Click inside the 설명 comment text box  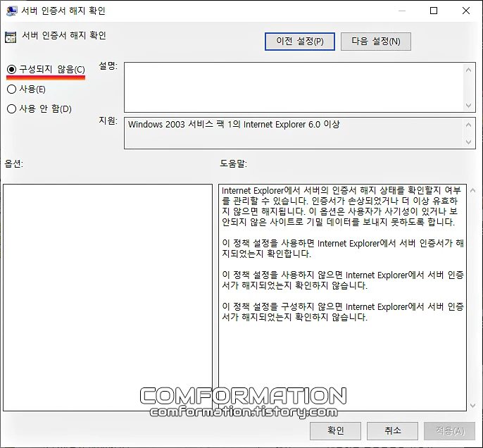(294, 87)
